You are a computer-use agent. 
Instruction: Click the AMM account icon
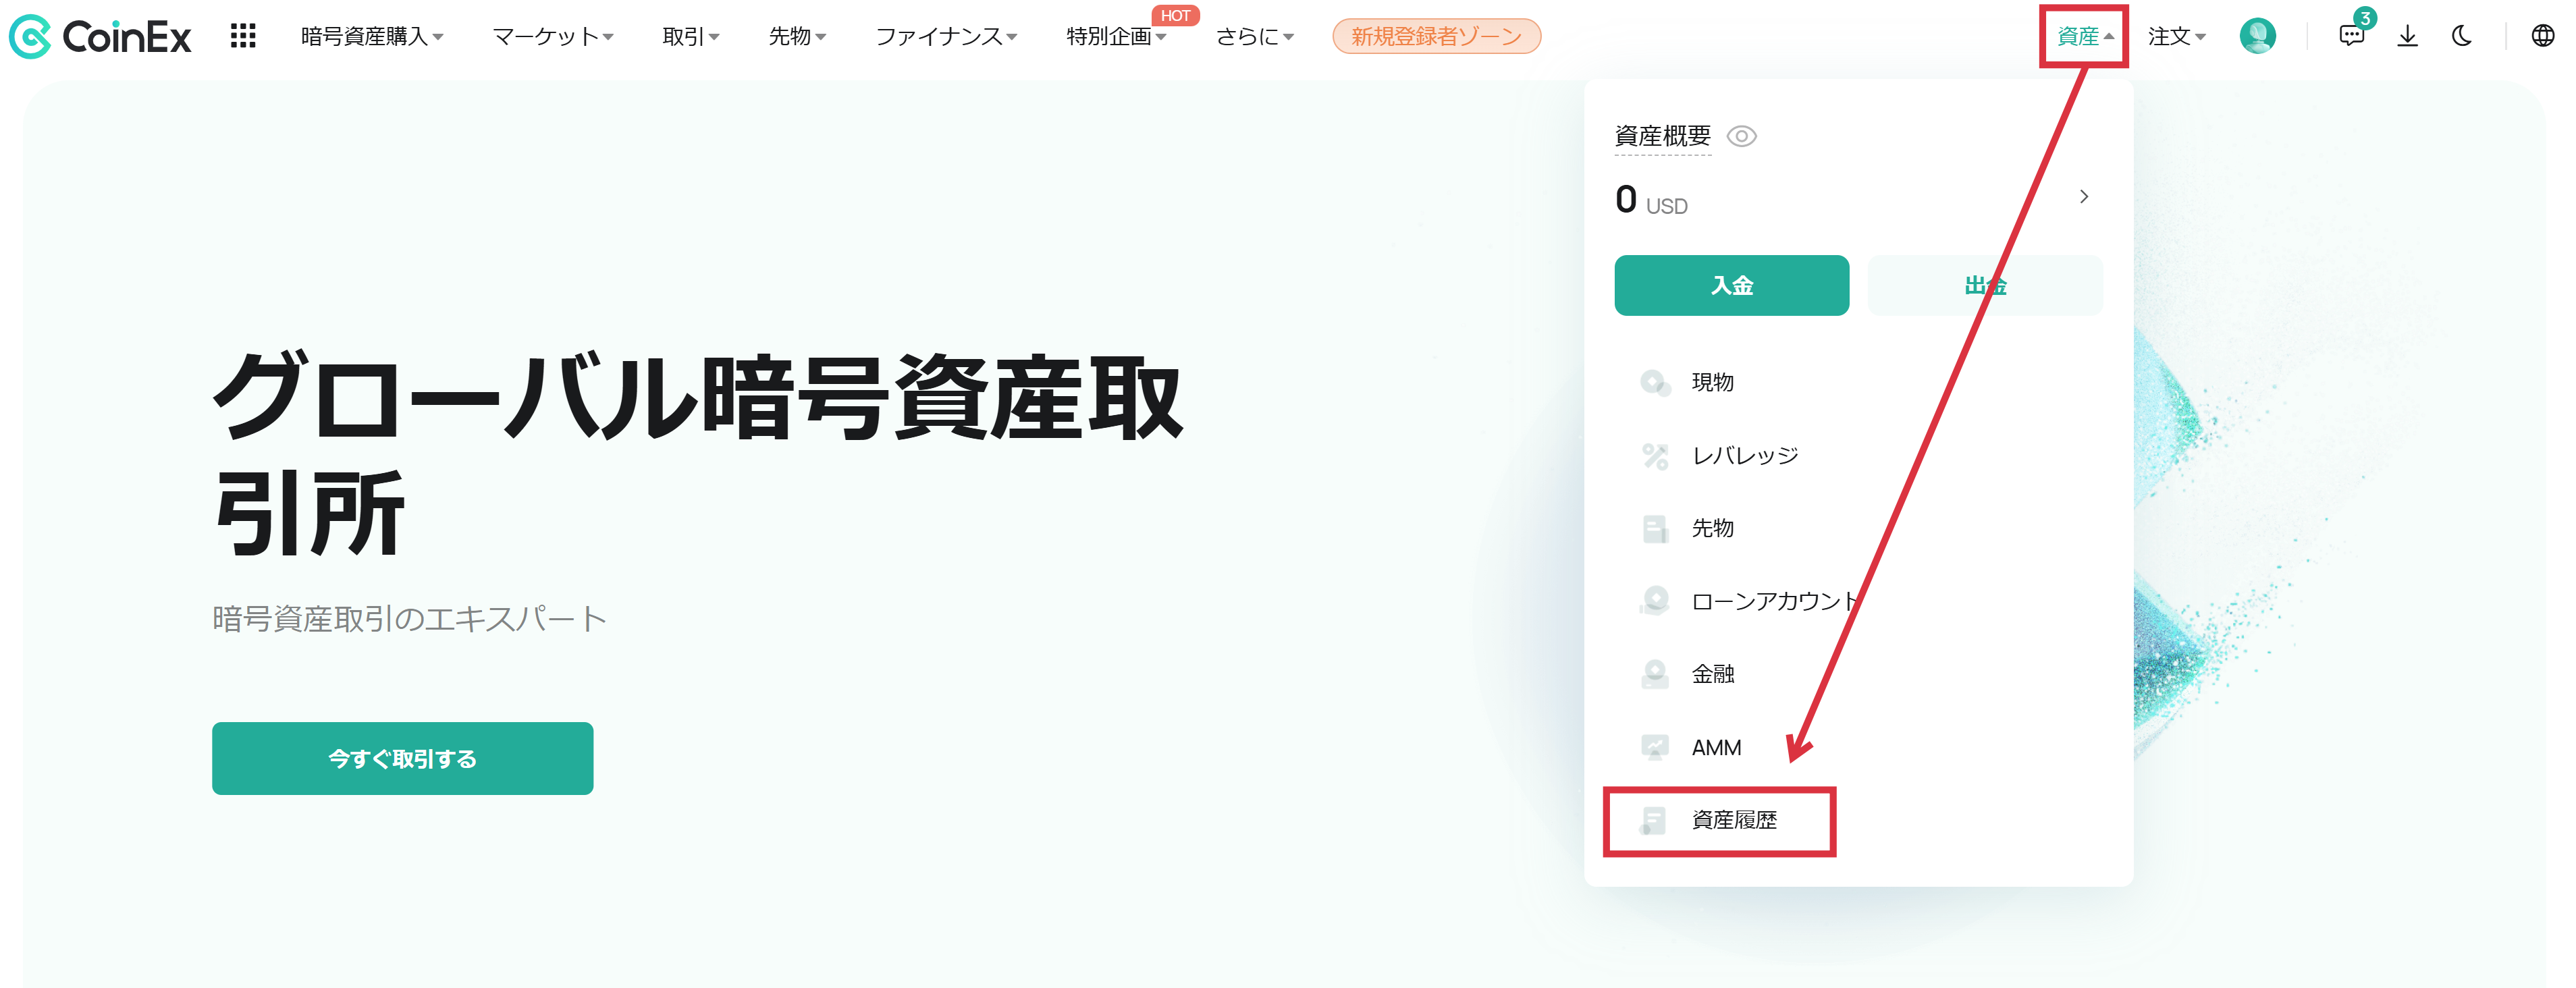(x=1655, y=747)
